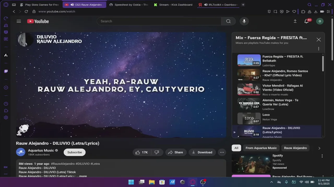Open the YouTube create upload icon

(295, 21)
